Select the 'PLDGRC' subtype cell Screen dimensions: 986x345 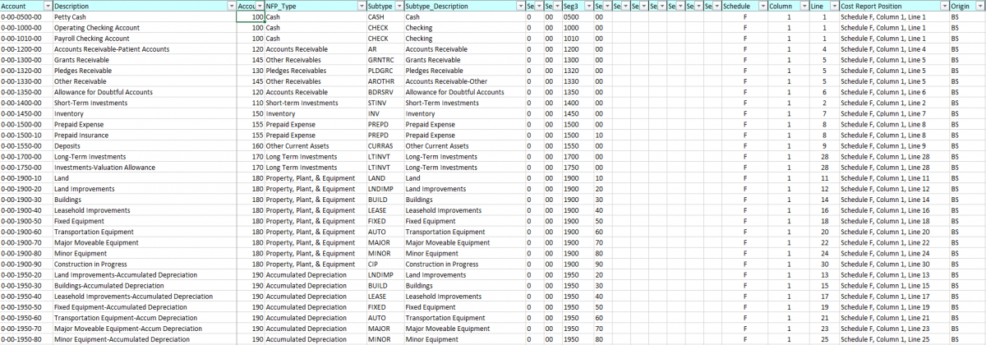click(385, 70)
